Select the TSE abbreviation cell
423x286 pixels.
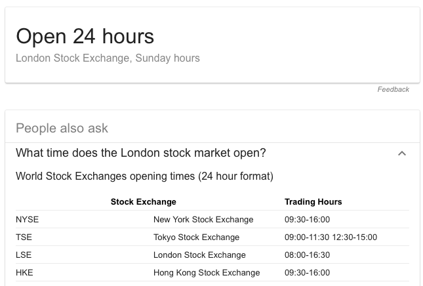click(24, 237)
